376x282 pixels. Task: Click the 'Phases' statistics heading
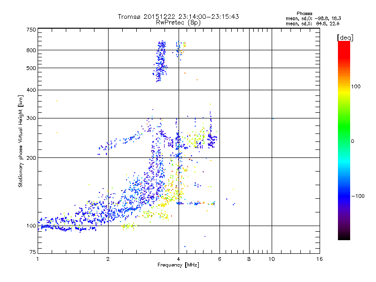click(x=304, y=14)
